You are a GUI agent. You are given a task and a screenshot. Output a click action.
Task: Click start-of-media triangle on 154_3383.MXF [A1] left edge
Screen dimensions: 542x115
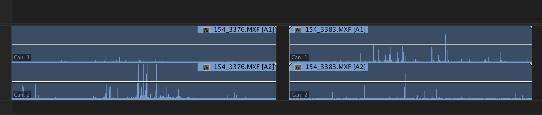tap(291, 27)
